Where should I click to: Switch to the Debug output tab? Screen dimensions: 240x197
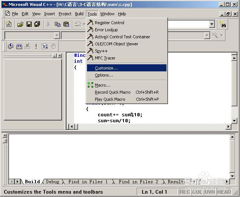pos(53,182)
